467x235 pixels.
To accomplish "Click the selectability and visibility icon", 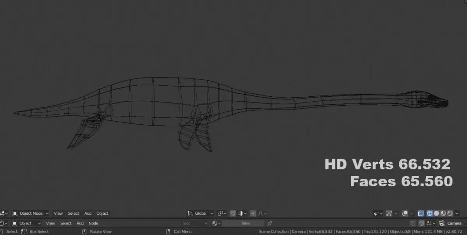I will pyautogui.click(x=378, y=213).
